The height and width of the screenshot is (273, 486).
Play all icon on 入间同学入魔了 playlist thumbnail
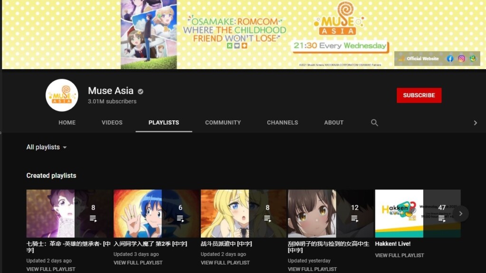(180, 218)
